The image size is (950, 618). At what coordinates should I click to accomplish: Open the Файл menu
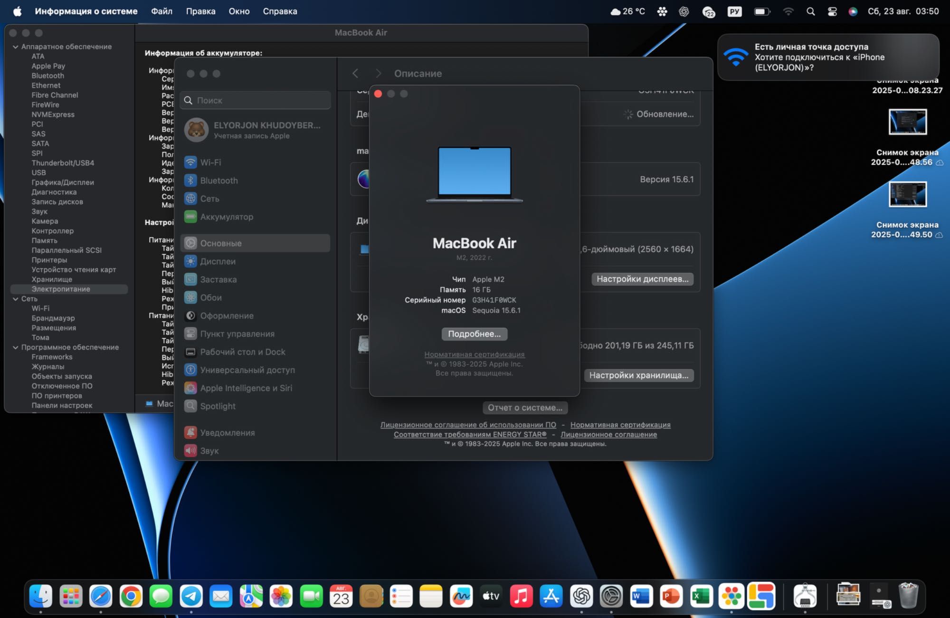pos(161,11)
